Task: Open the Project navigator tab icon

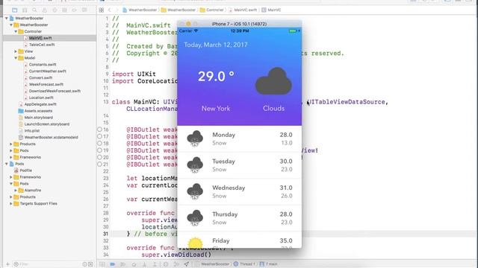Action: point(15,10)
